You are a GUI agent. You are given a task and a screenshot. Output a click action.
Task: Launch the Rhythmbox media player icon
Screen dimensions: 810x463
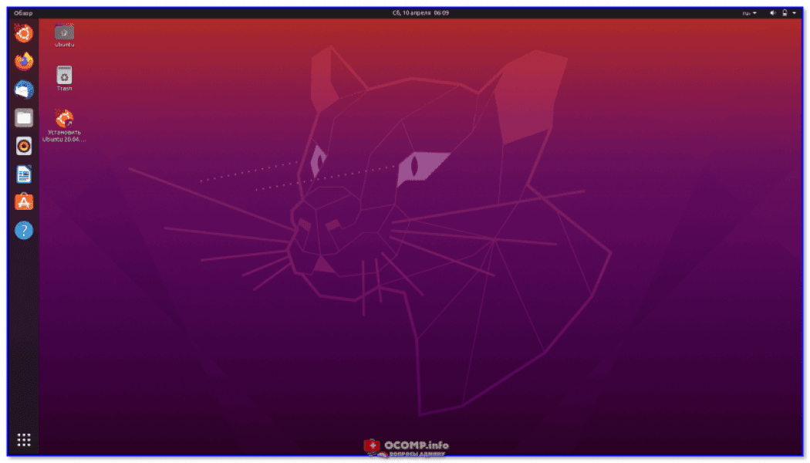tap(23, 147)
